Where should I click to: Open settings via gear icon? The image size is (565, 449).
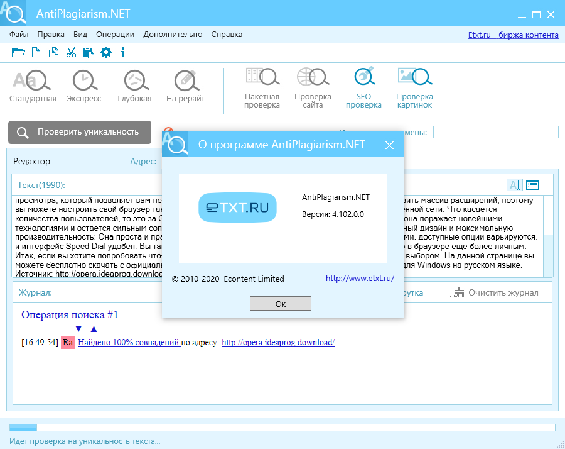[106, 53]
